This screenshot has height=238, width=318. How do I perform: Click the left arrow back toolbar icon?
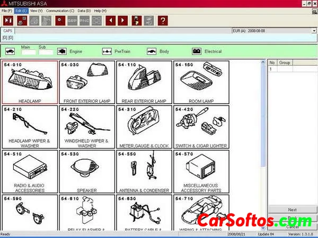111,21
